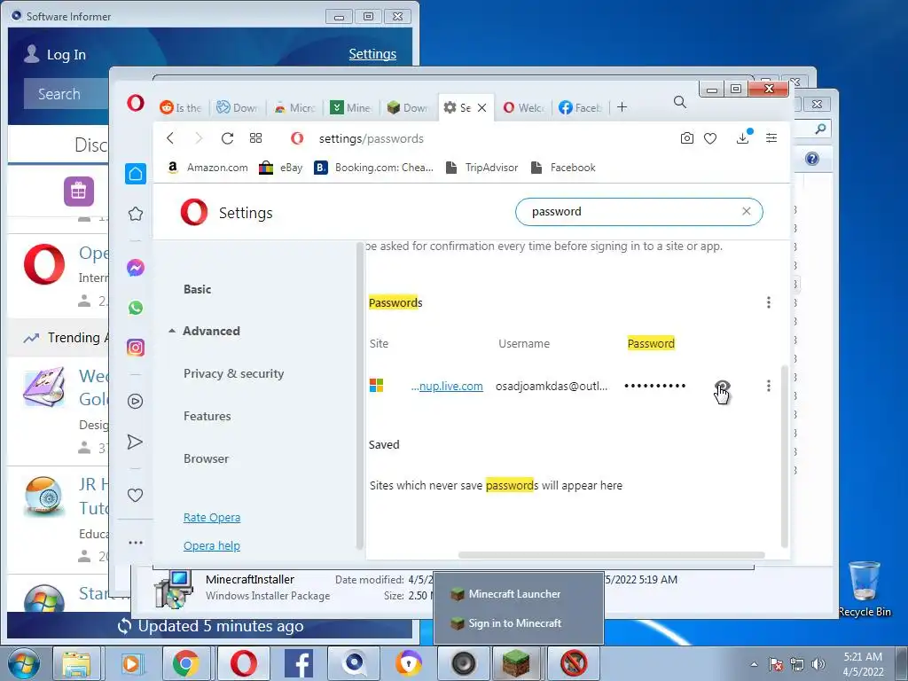Screen dimensions: 908x681
Task: Open Messenger in Opera sidebar
Action: click(x=136, y=268)
